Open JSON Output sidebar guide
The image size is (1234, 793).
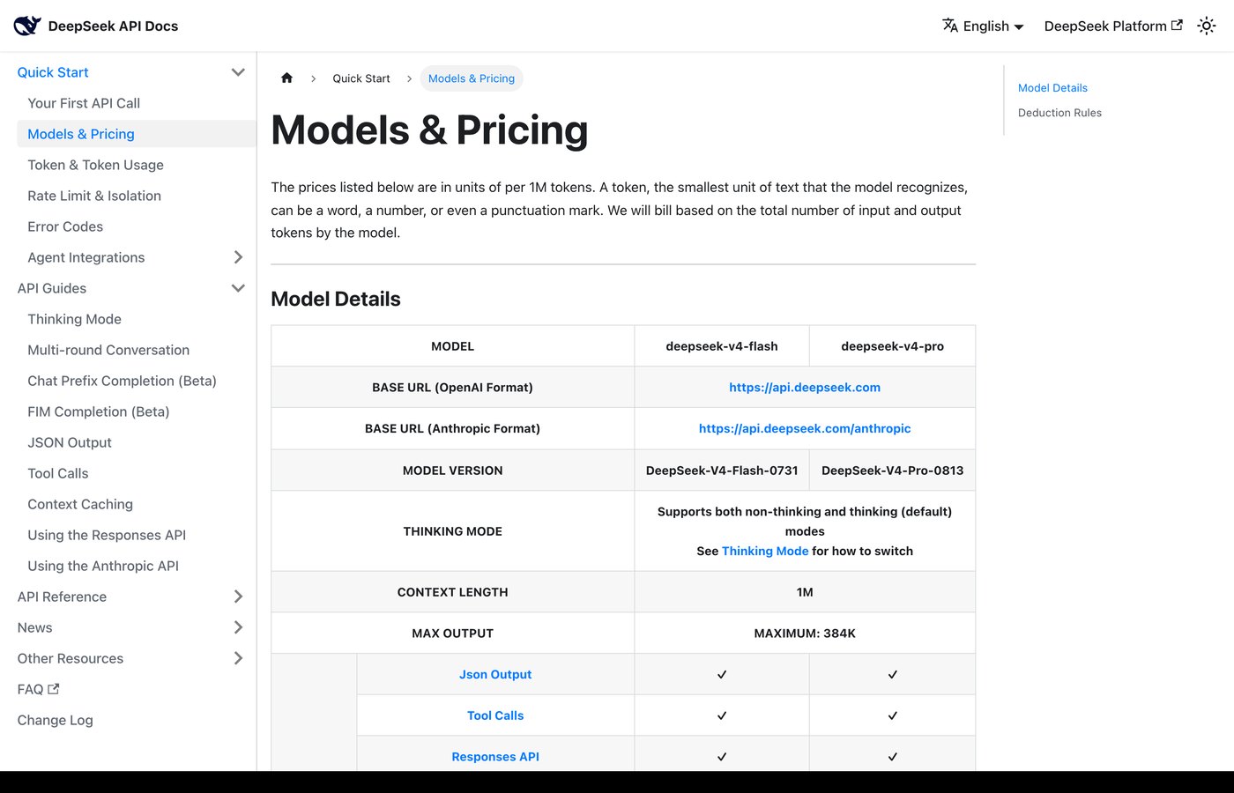(70, 442)
